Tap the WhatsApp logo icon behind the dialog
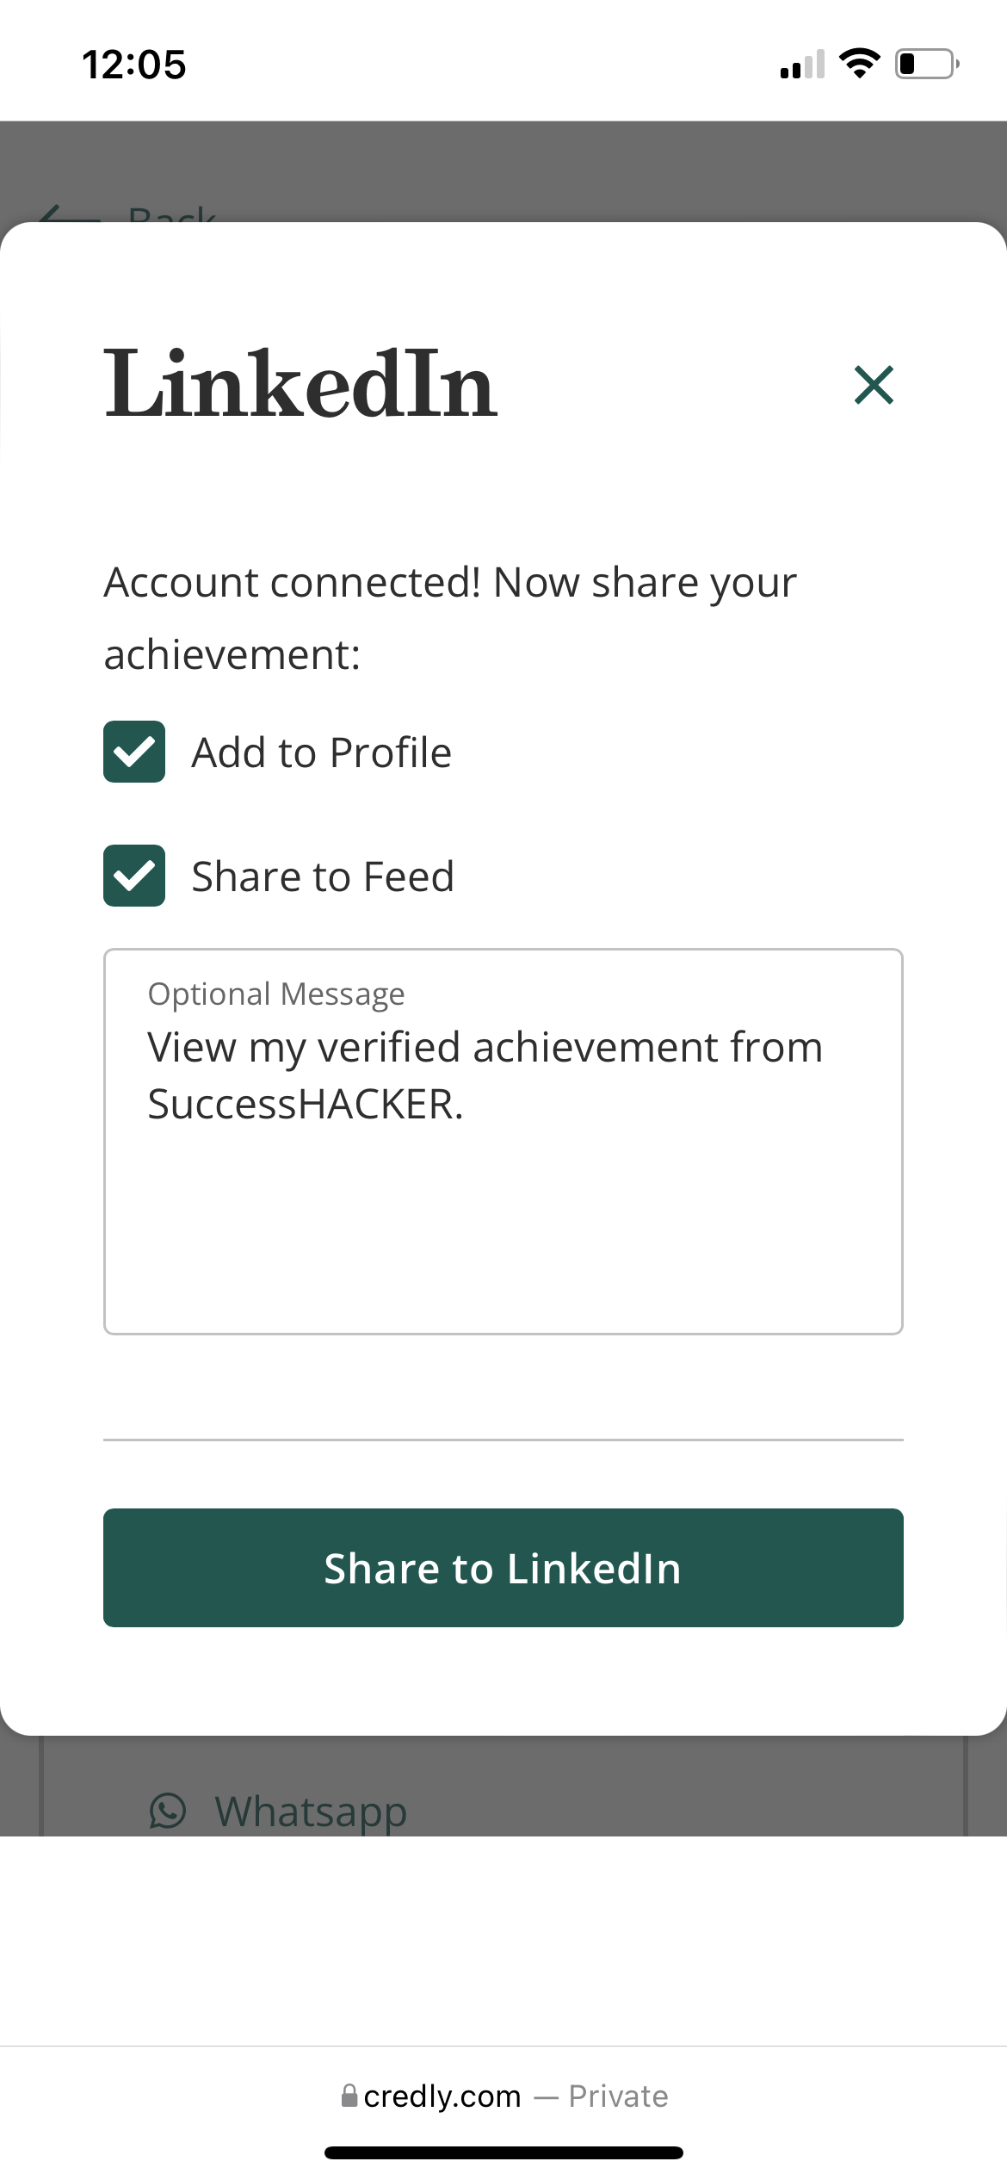Viewport: 1007px width, 2180px height. (168, 1811)
